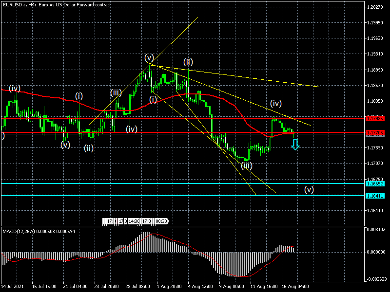Click wave label (v) between the cyan lines
This screenshot has width=390, height=292.
click(x=309, y=189)
